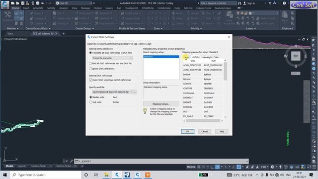Click the taskbar search box
The width and height of the screenshot is (318, 179).
click(x=45, y=175)
